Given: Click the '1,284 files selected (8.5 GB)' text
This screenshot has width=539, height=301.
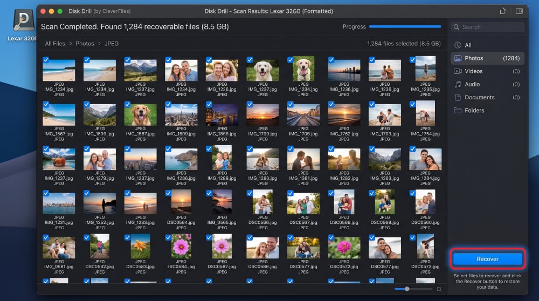Looking at the screenshot, I should [x=404, y=44].
